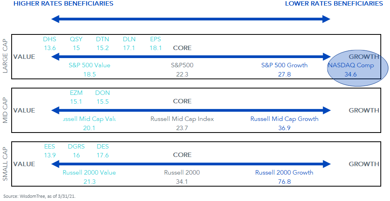Click the 15.2 value under DTN
The height and width of the screenshot is (201, 390).
tap(103, 48)
